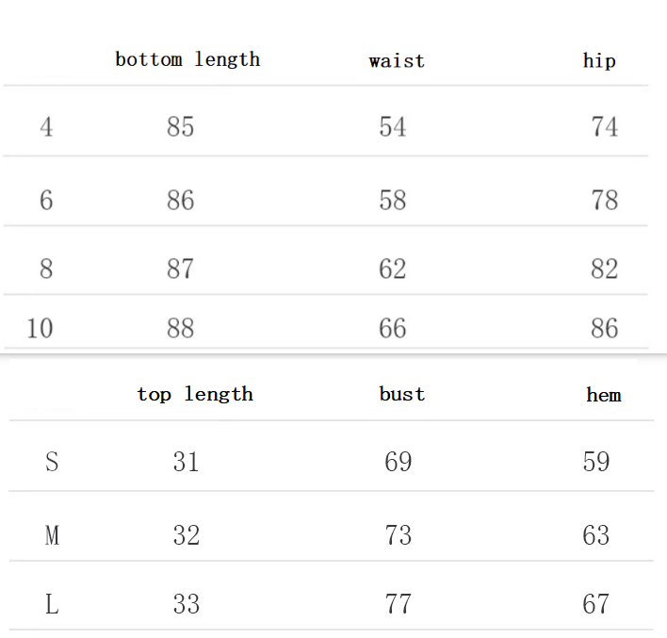Click the size L row label

coord(52,604)
